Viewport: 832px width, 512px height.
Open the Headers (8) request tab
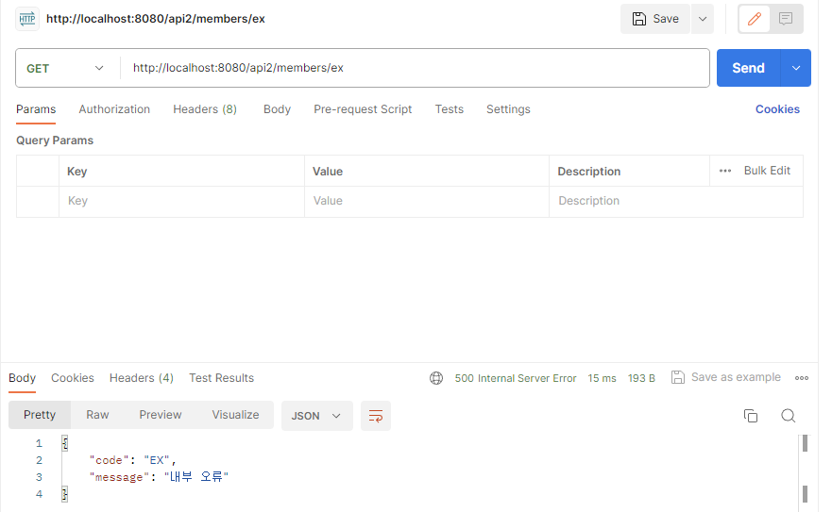pos(205,109)
